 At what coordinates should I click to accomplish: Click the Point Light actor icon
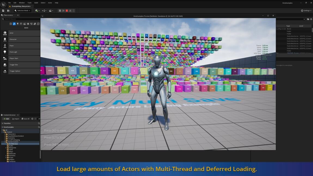coord(5,52)
